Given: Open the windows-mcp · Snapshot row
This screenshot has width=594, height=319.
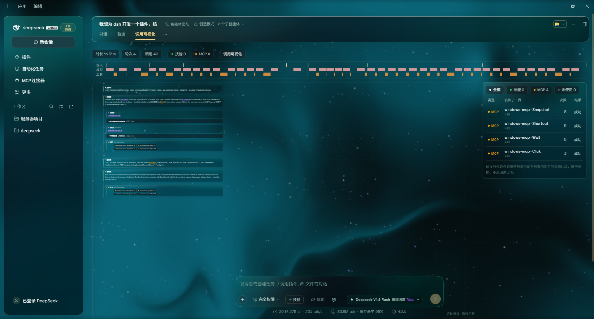Looking at the screenshot, I should click(534, 112).
